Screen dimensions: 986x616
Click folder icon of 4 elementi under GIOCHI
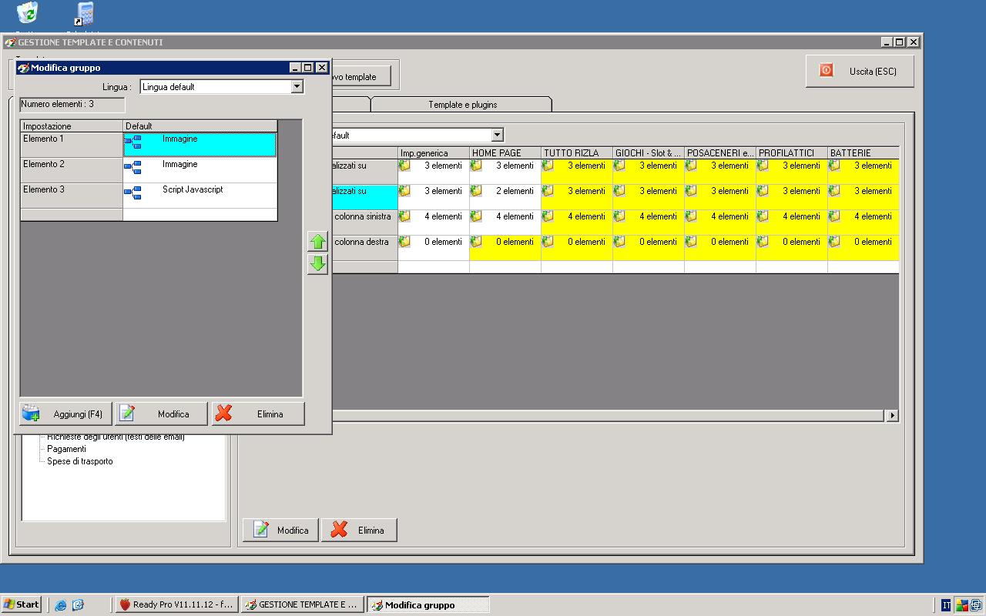[619, 216]
